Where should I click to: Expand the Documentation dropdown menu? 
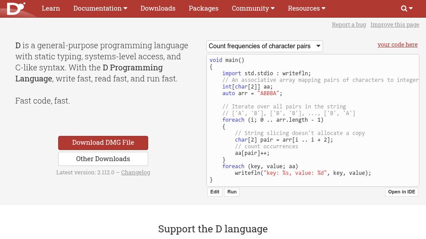tap(100, 8)
